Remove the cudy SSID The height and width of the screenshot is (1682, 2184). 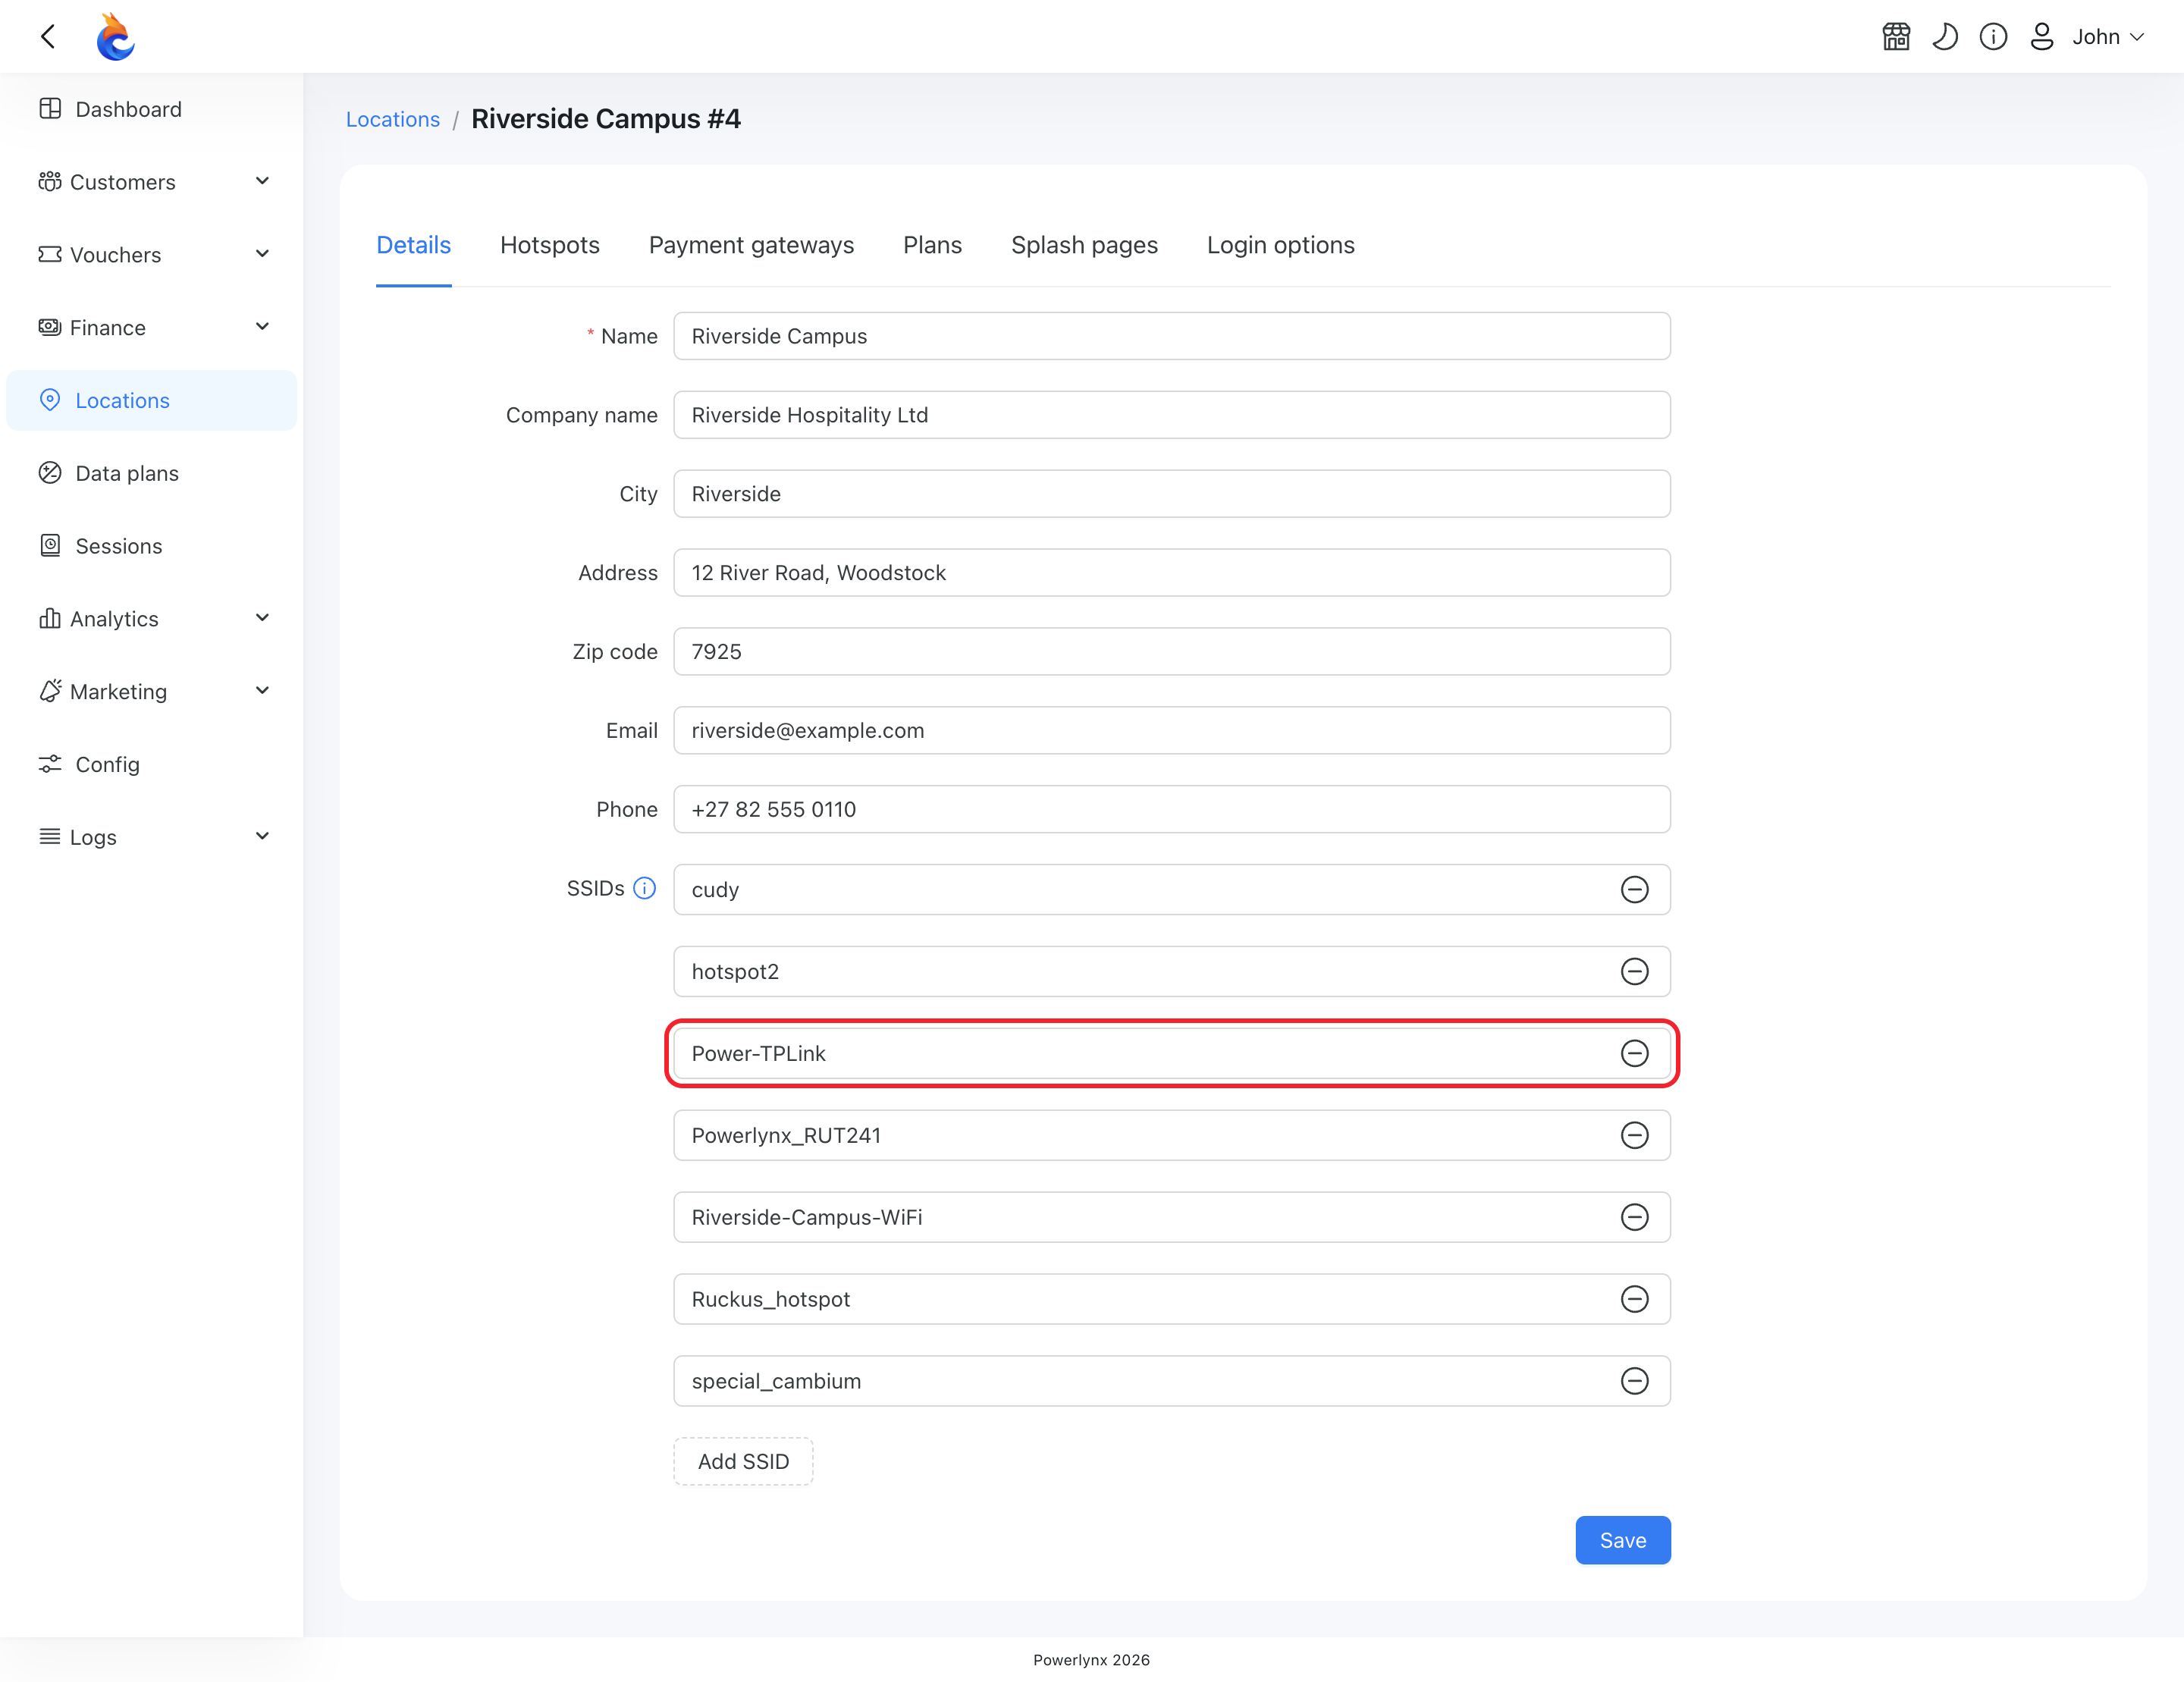pyautogui.click(x=1634, y=889)
